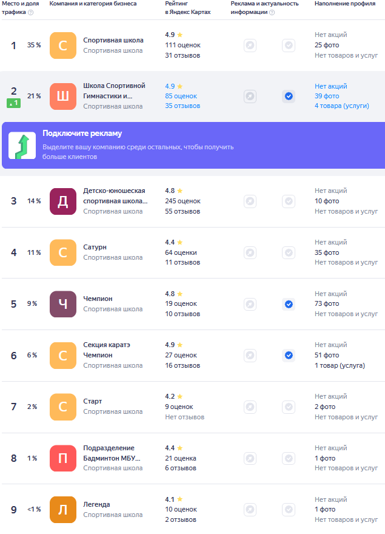Click the blue verified checkmark for Школа Спортивной Гимнастики
Viewport: 385px width, 534px height.
point(289,96)
